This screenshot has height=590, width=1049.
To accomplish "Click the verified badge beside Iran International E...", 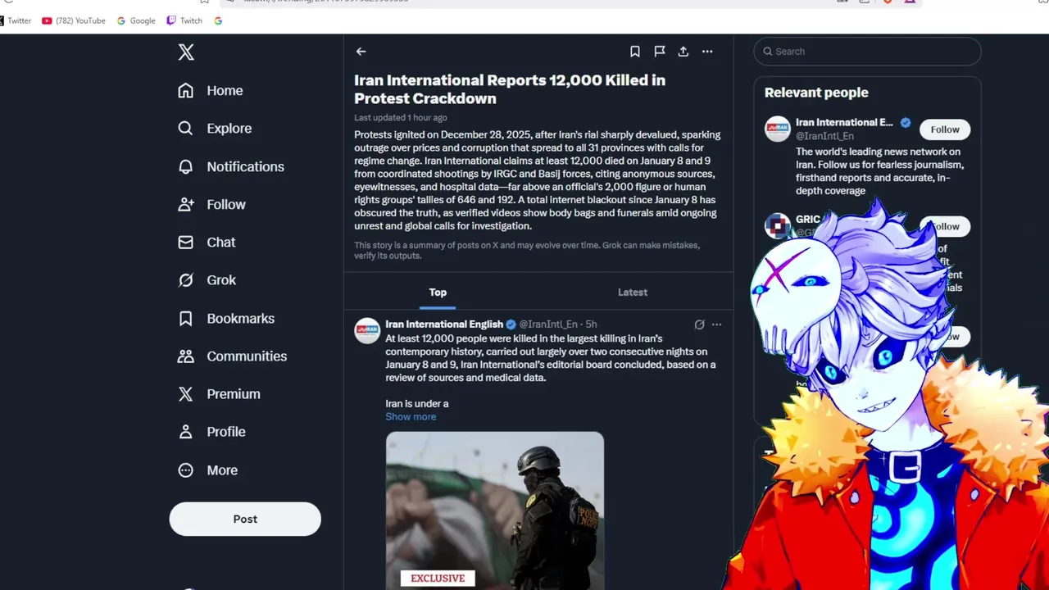I will coord(906,122).
